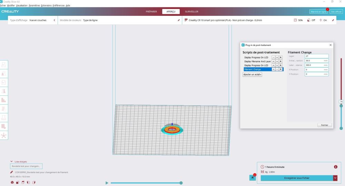
Task: Click the adhesion On indicator
Action: [x=323, y=20]
